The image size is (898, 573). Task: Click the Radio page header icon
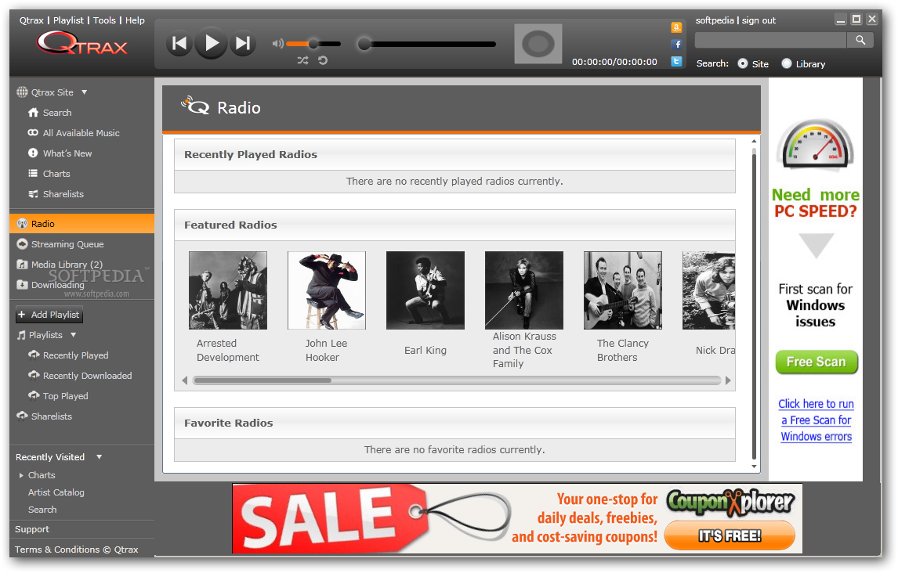coord(195,105)
